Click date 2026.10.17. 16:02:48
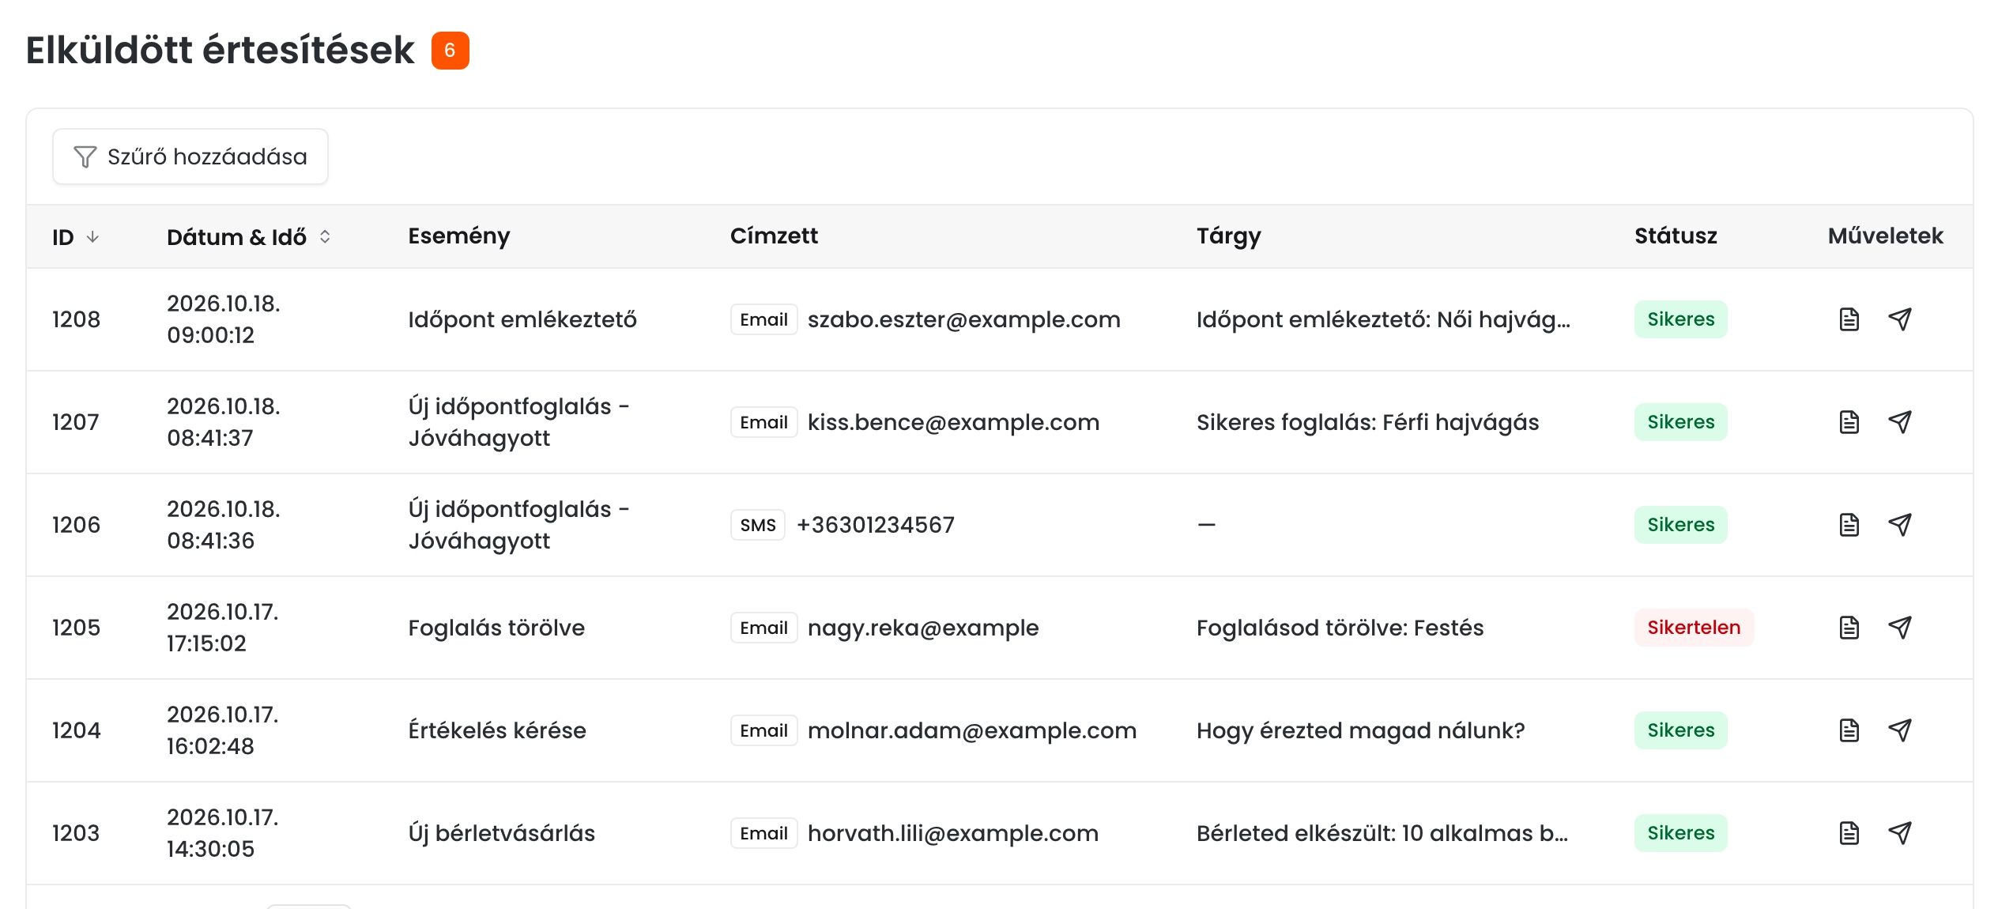Viewport: 1998px width, 909px height. (x=222, y=730)
